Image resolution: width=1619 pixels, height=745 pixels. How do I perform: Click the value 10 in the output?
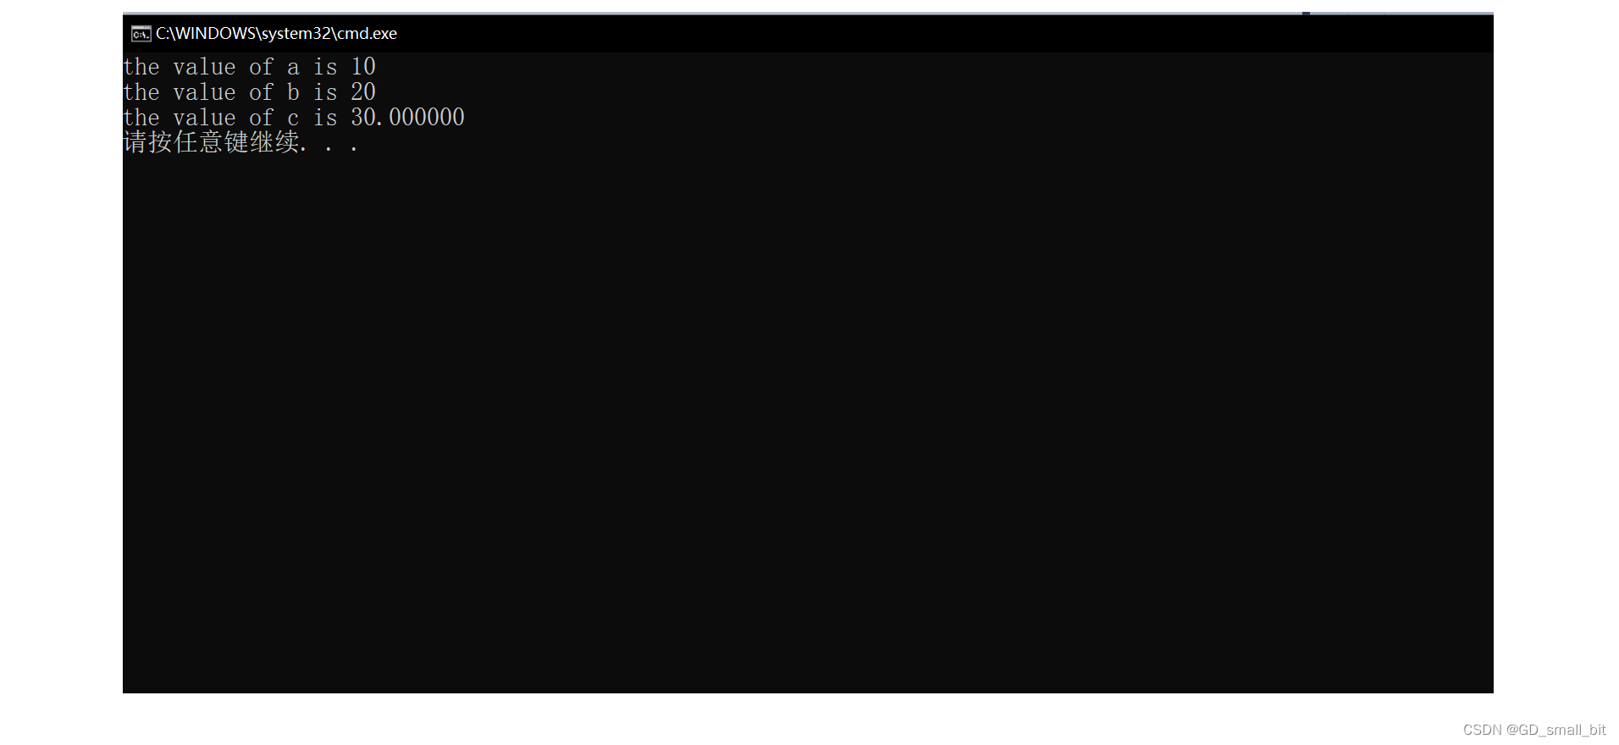pos(363,67)
